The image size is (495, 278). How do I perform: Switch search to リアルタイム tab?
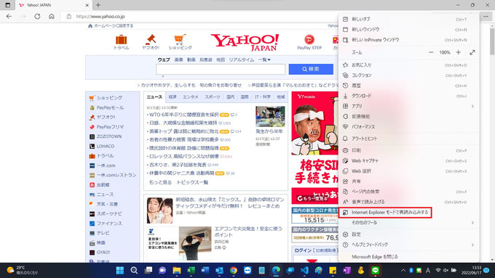(241, 60)
